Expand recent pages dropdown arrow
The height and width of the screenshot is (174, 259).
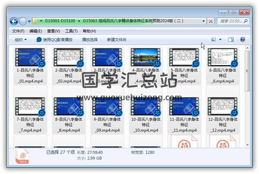click(x=29, y=22)
